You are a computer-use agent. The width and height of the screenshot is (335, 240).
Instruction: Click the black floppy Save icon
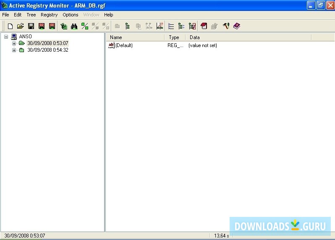pyautogui.click(x=31, y=26)
